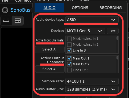Expand the Sample rate 44100 Hz dropdown
129x98 pixels.
pyautogui.click(x=92, y=81)
